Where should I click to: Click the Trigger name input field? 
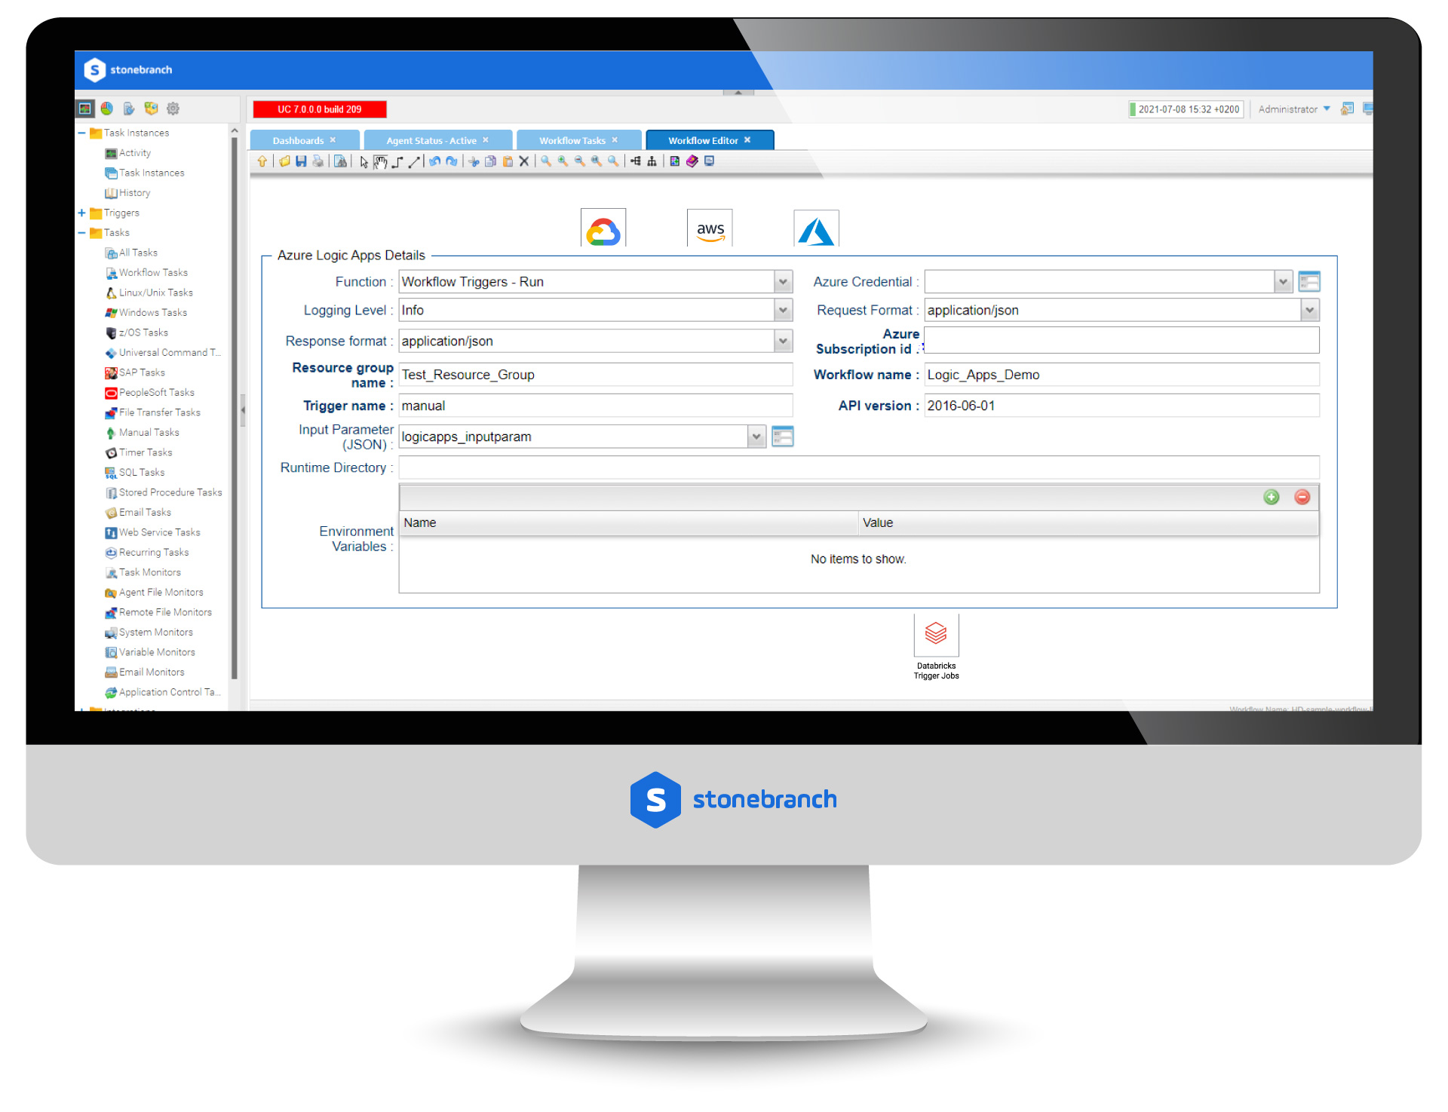(x=595, y=406)
